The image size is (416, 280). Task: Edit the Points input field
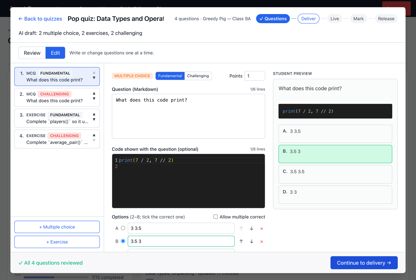(x=255, y=76)
